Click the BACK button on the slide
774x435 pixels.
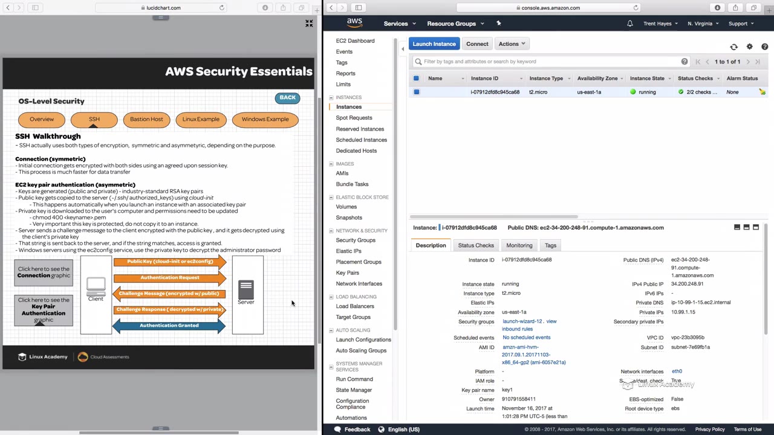pos(288,98)
